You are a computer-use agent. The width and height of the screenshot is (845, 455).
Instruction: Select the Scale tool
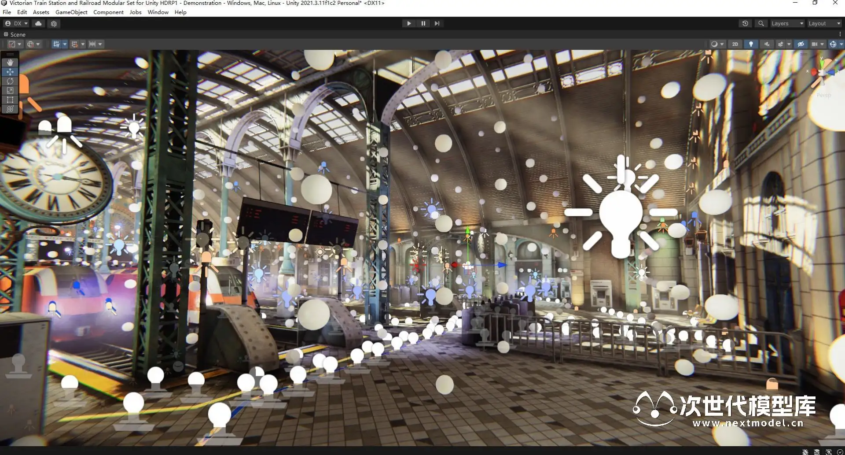(10, 90)
